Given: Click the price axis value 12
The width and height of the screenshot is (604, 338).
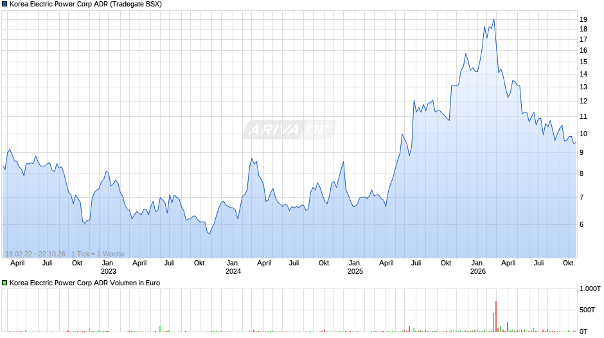Looking at the screenshot, I should click(583, 101).
